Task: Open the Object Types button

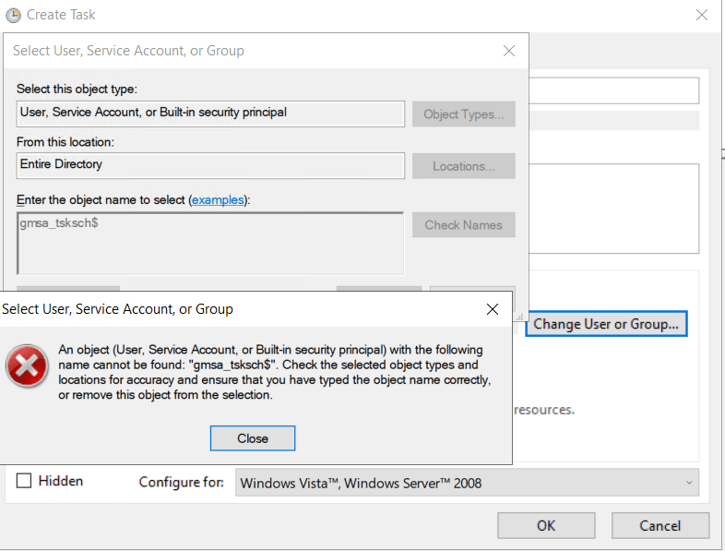Action: (463, 114)
